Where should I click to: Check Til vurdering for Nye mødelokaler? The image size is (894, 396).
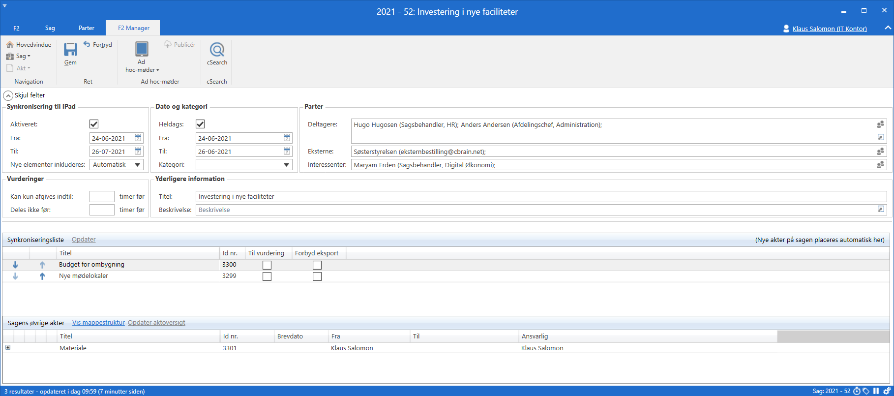(x=267, y=276)
